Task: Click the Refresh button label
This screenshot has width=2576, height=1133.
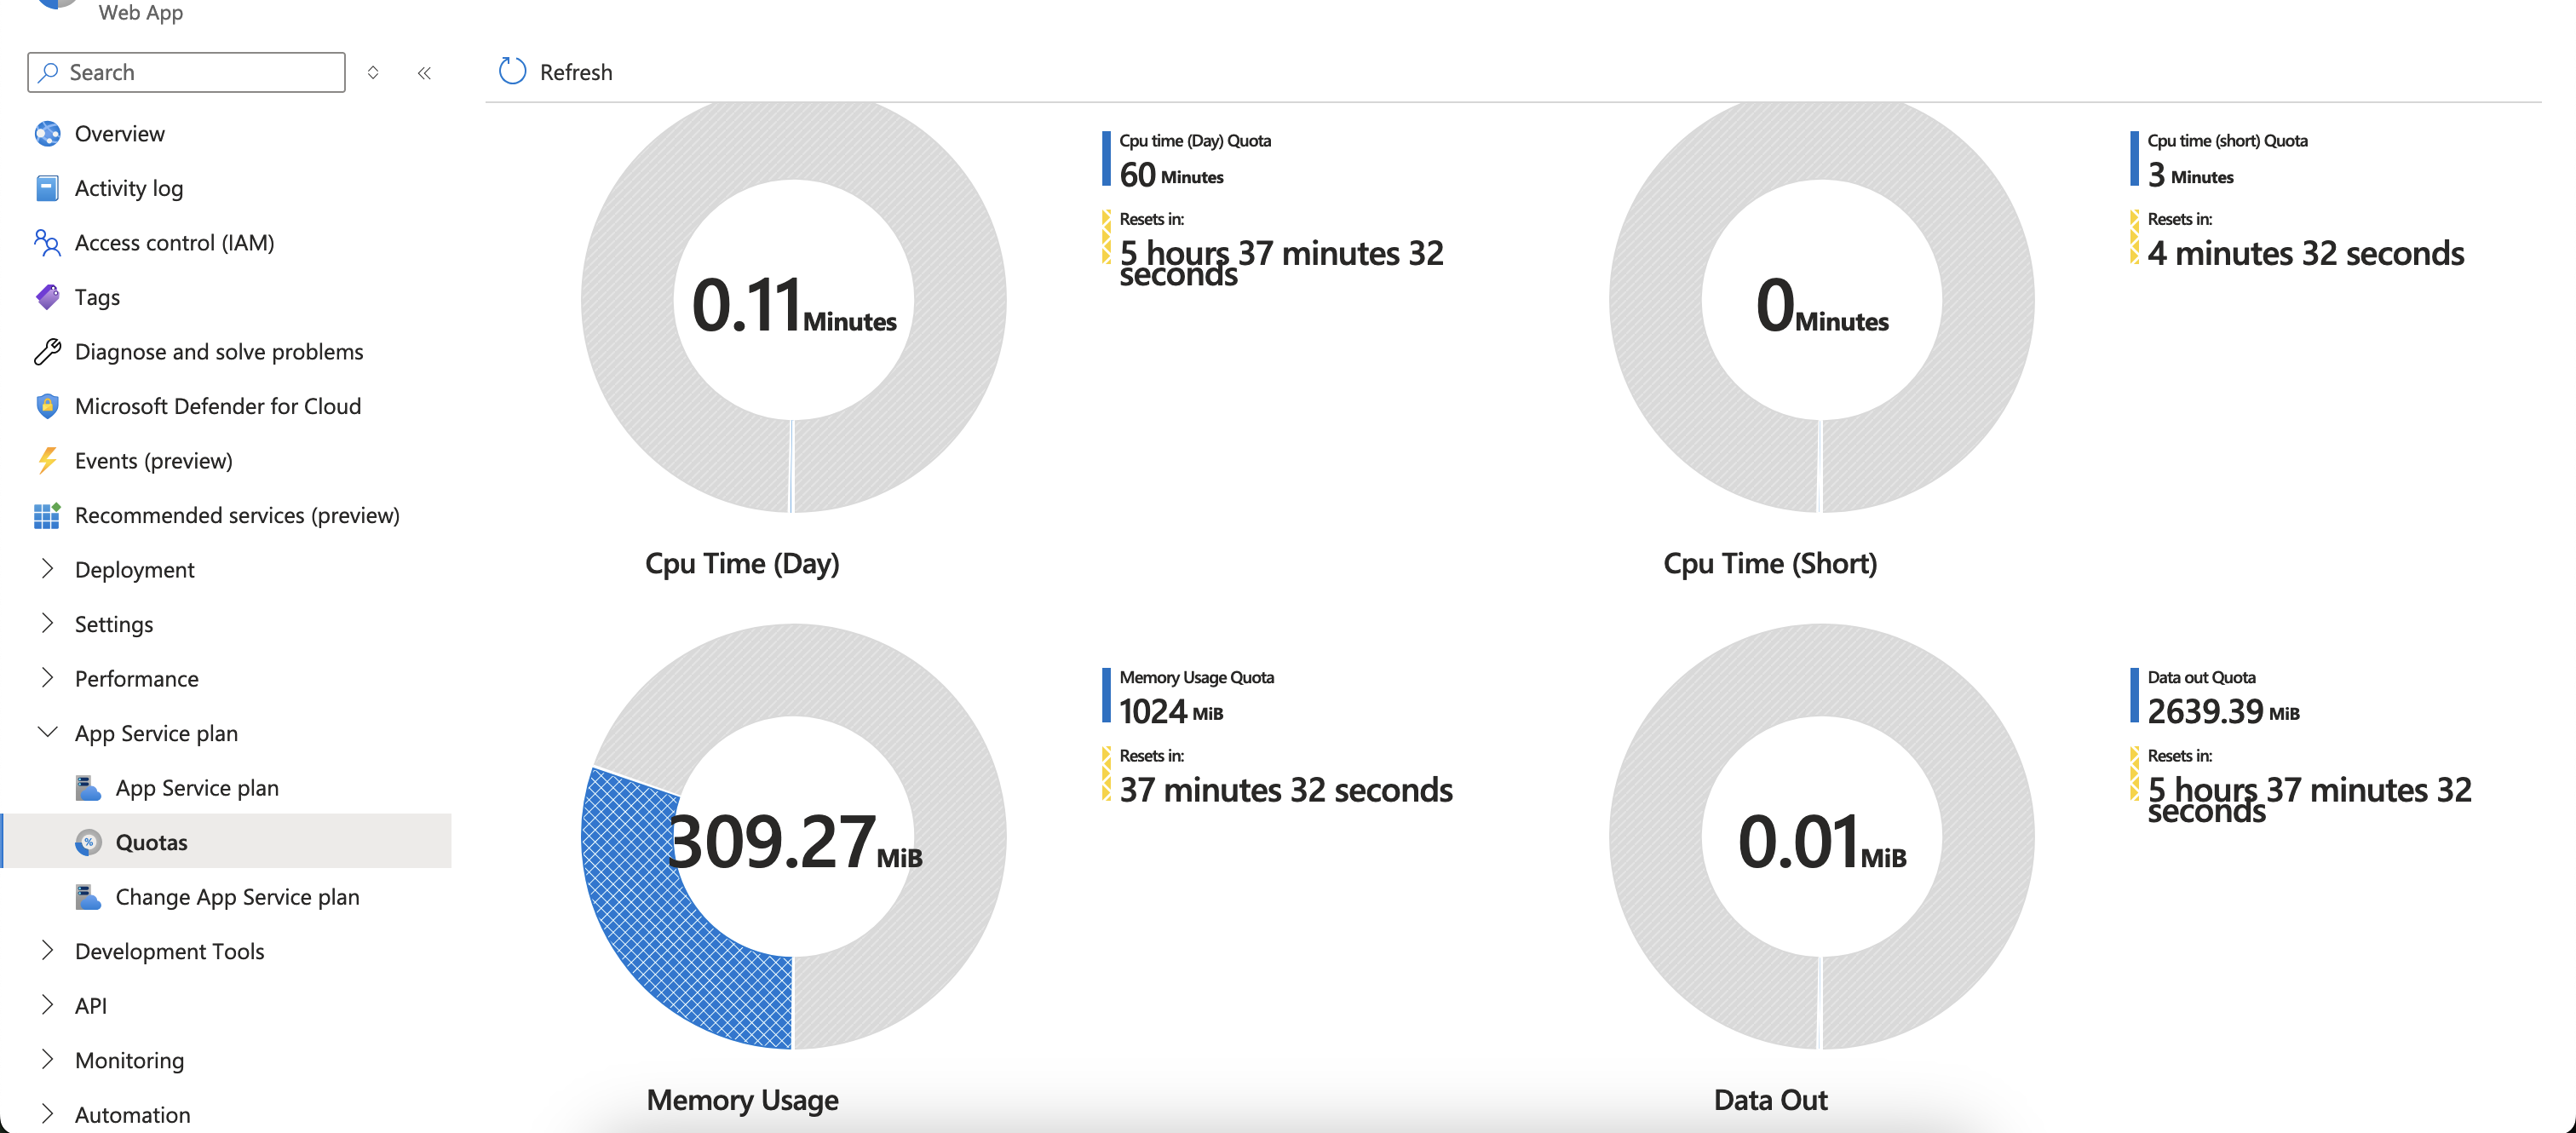Action: (575, 72)
